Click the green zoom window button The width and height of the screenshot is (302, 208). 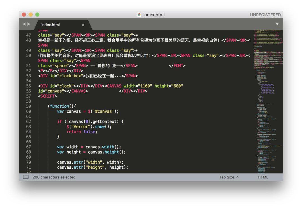tap(37, 14)
